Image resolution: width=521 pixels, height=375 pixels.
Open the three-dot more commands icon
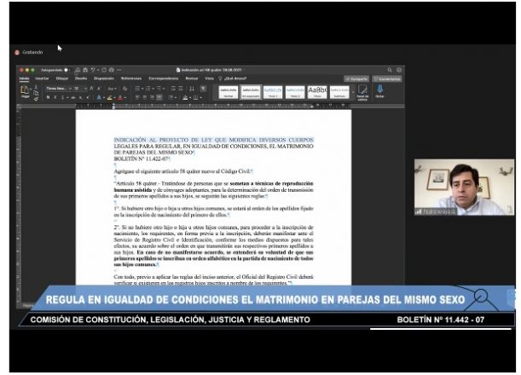click(119, 70)
